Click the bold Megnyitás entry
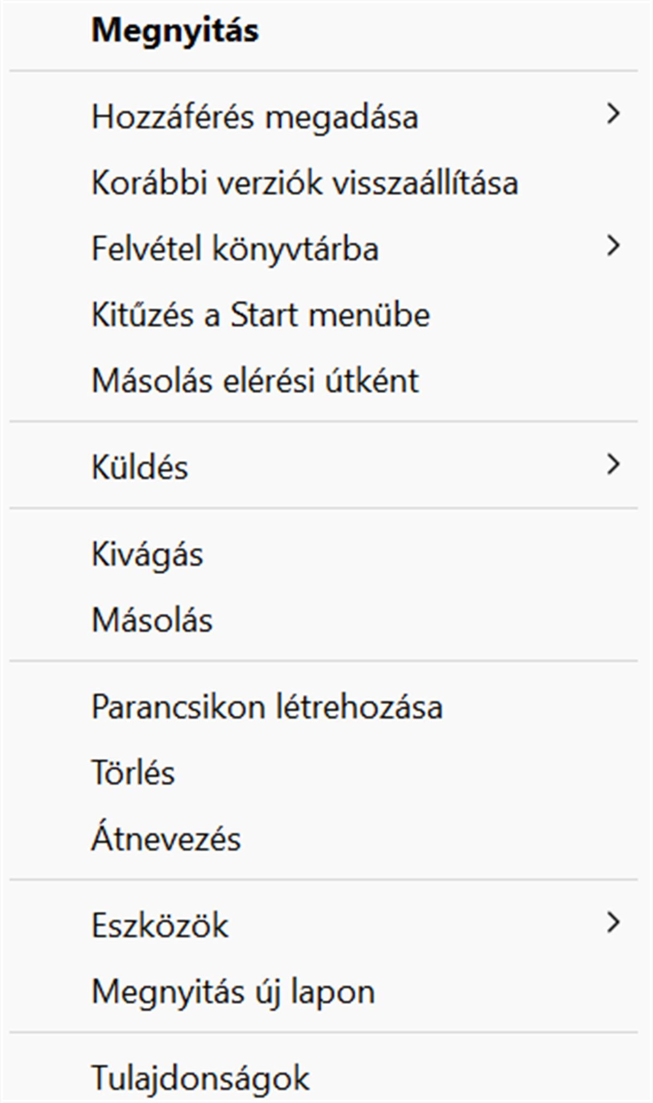Image resolution: width=653 pixels, height=1103 pixels. point(175,30)
